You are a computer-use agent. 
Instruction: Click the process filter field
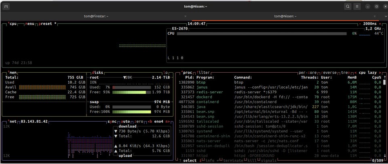coord(204,72)
